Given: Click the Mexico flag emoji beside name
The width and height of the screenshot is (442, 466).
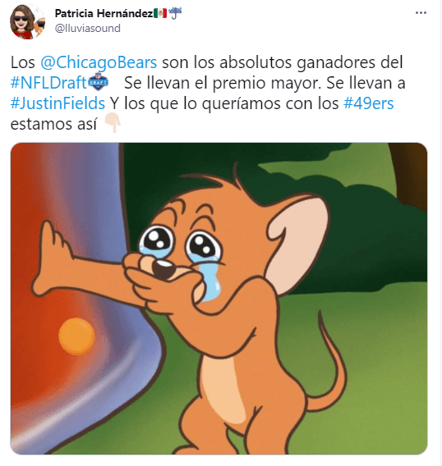Looking at the screenshot, I should click(x=160, y=13).
